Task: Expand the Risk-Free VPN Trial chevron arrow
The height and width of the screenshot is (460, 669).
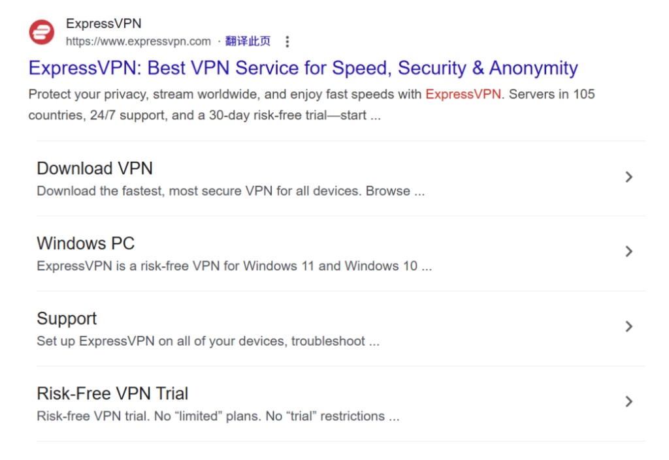Action: (x=628, y=401)
